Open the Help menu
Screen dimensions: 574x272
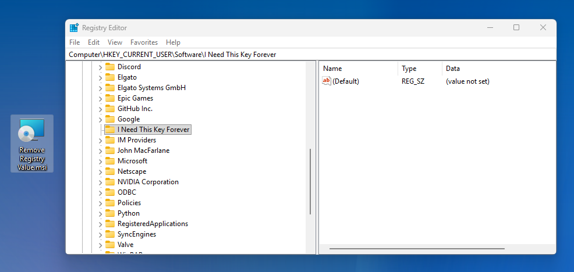click(x=173, y=42)
